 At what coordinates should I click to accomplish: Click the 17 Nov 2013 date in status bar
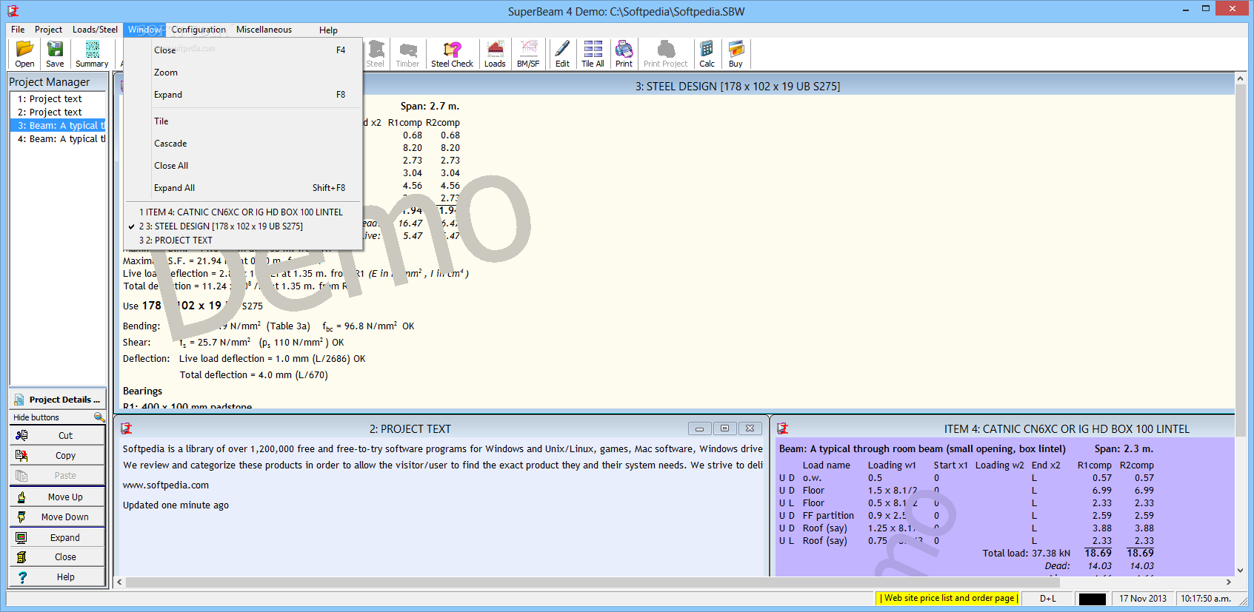1142,599
